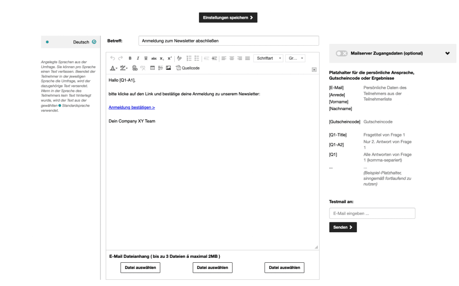Insert an image in the email editor
The width and height of the screenshot is (459, 286).
coord(168,68)
